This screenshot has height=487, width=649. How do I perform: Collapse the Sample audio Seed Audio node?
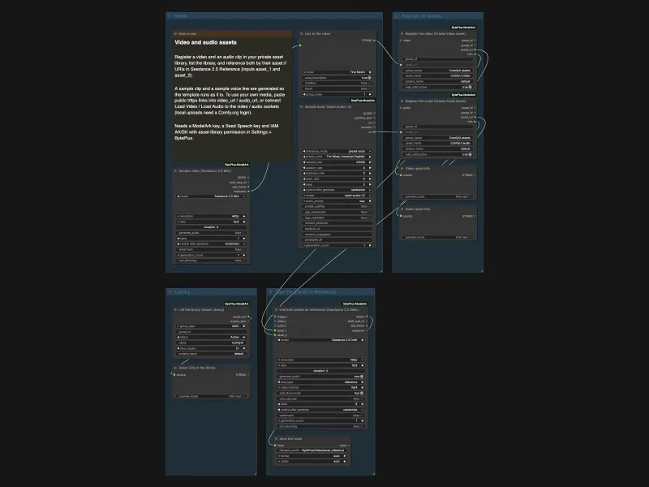coord(301,106)
